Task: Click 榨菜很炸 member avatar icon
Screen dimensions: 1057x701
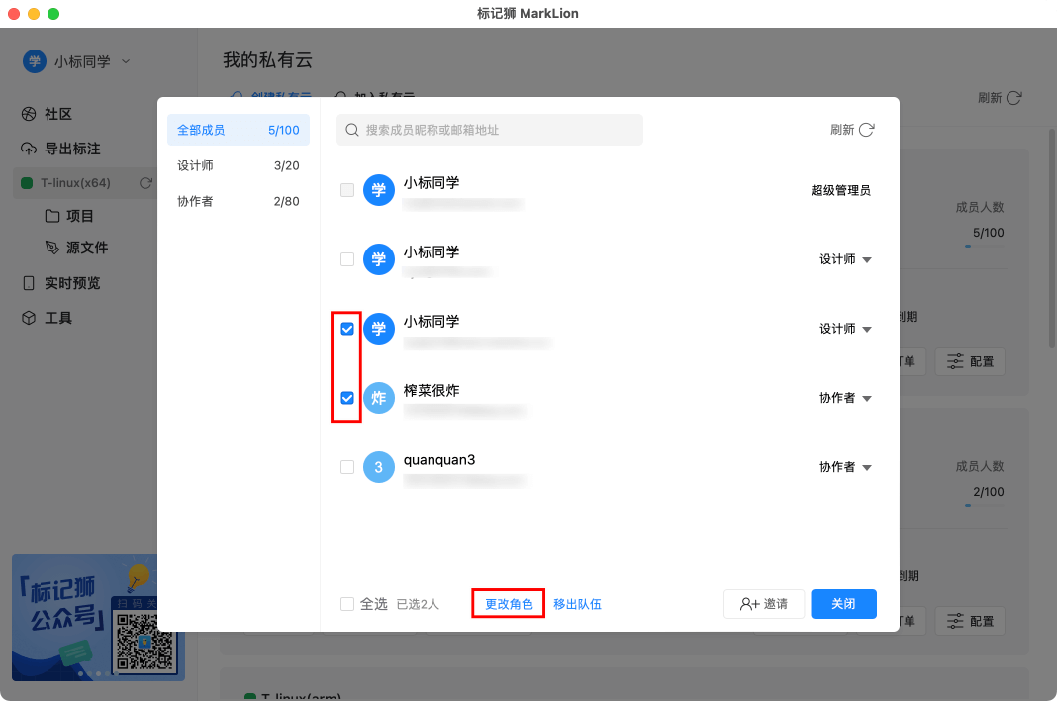Action: 379,398
